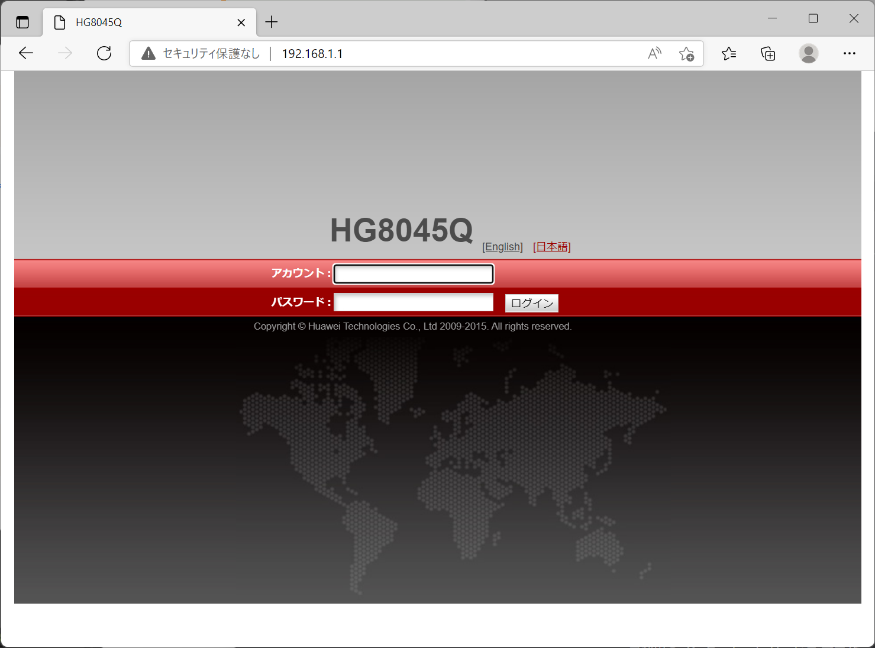
Task: Minimize the browser window
Action: point(772,18)
